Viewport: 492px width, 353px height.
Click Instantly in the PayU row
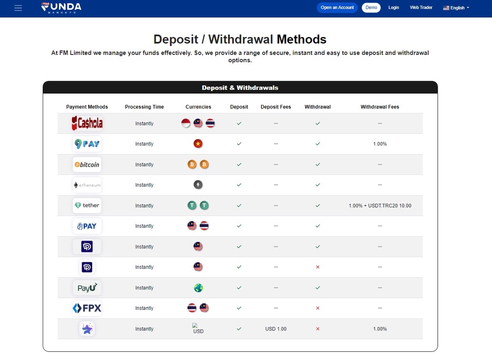coord(144,288)
